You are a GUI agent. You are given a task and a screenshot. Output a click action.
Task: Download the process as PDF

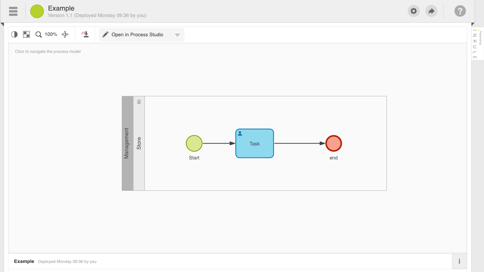pyautogui.click(x=85, y=34)
